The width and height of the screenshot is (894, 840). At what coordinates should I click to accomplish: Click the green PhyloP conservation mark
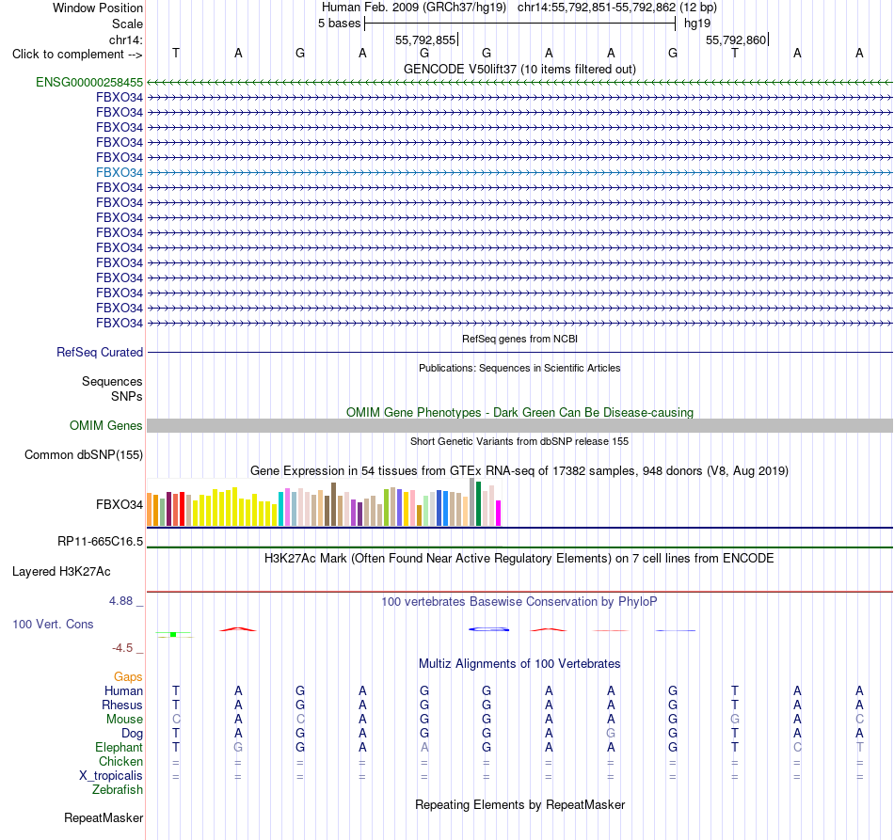[173, 634]
